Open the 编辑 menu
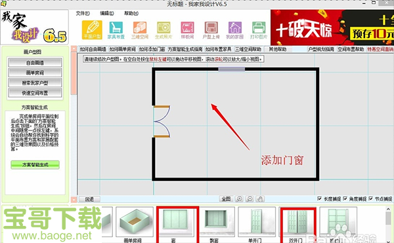Screen dimensions: 394x243 tap(107, 13)
